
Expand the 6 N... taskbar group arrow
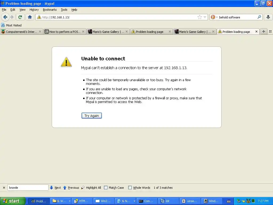pyautogui.click(x=134, y=201)
